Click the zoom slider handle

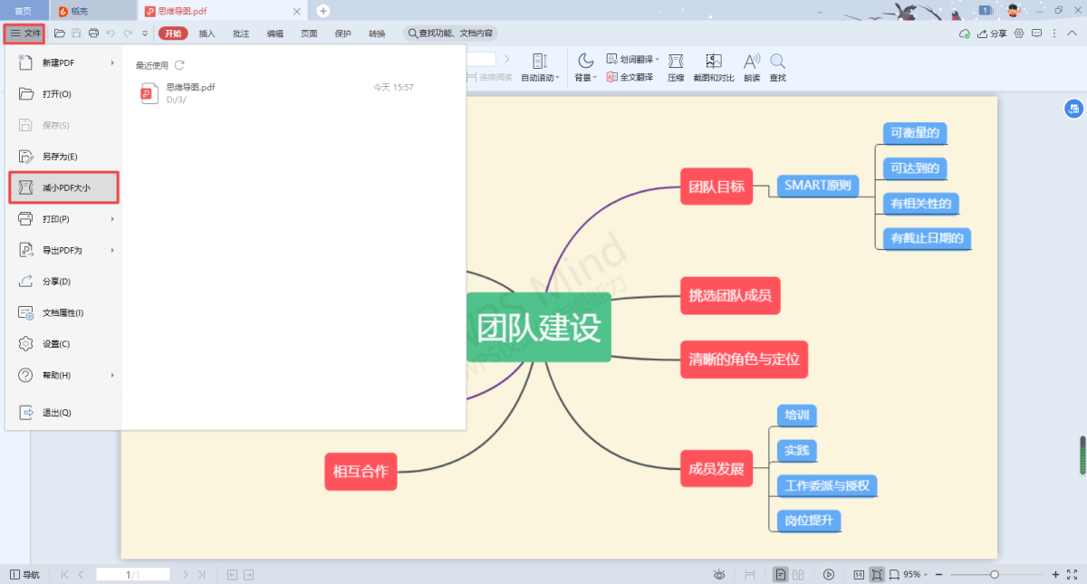click(x=995, y=574)
